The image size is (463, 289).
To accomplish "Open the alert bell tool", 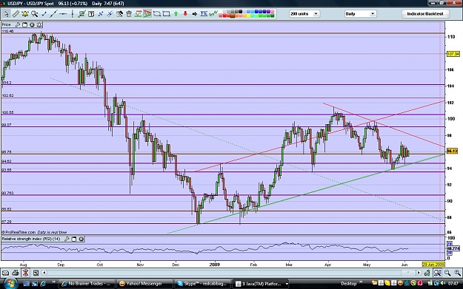I will (x=24, y=14).
